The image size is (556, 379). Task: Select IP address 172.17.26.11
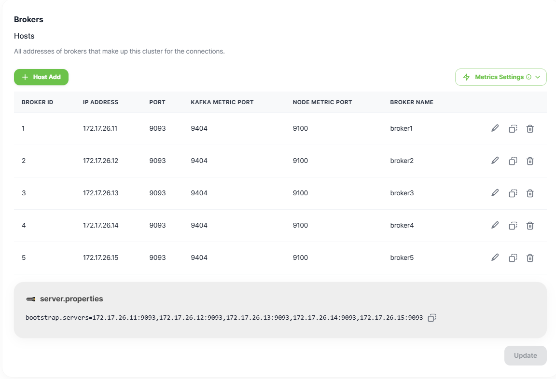coord(100,128)
